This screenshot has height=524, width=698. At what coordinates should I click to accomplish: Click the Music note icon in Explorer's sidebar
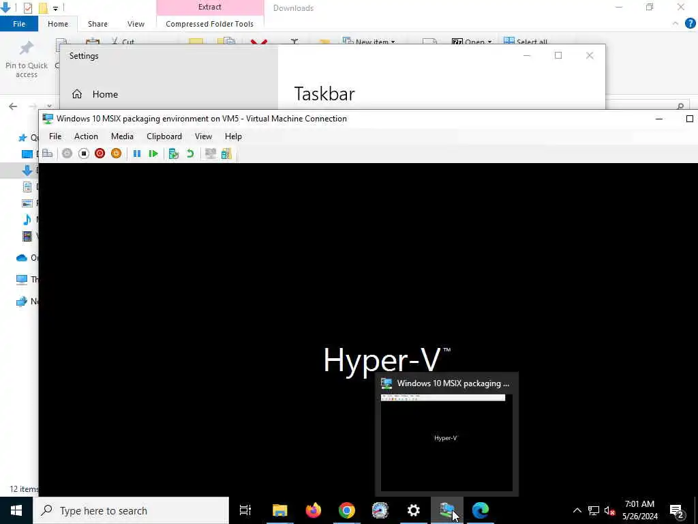(27, 219)
